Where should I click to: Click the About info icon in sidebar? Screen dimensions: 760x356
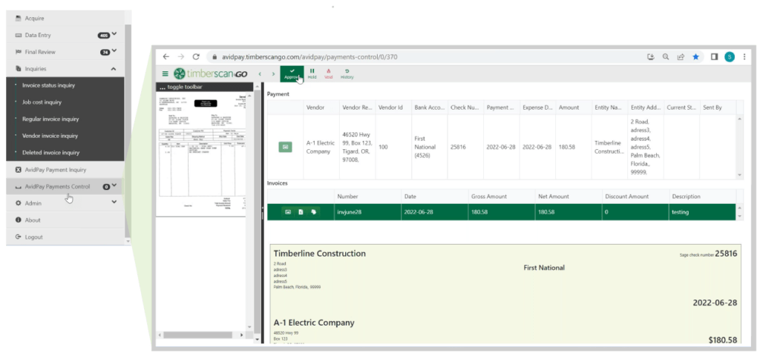[x=19, y=220]
